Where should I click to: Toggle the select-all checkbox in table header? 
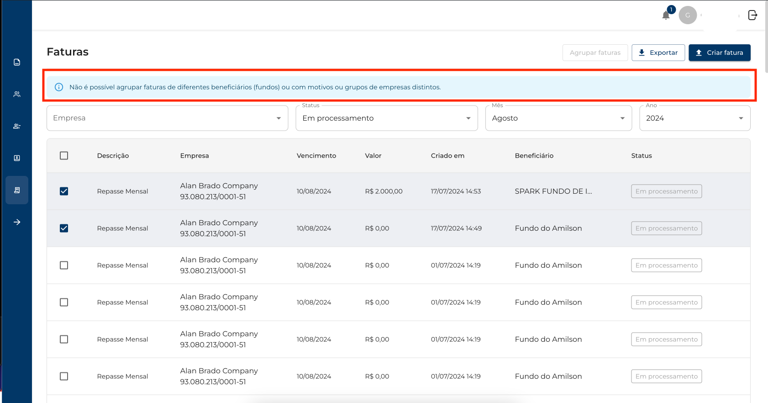point(64,156)
